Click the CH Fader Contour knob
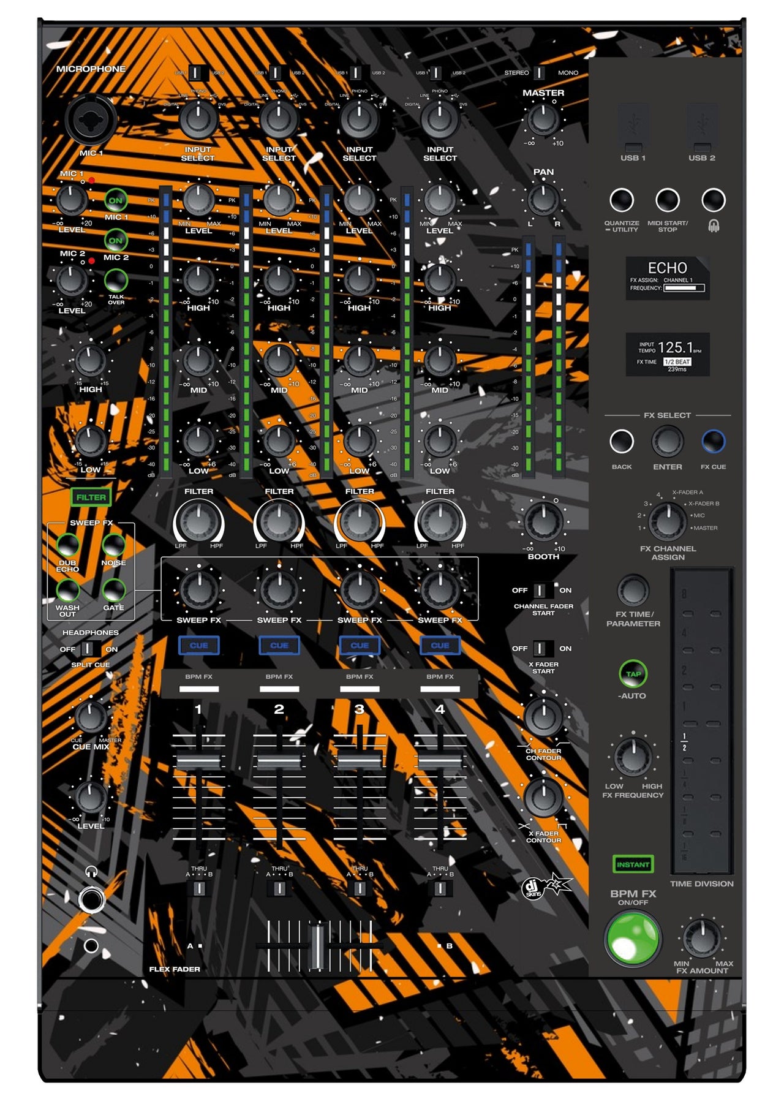Image resolution: width=784 pixels, height=1115 pixels. point(543,717)
